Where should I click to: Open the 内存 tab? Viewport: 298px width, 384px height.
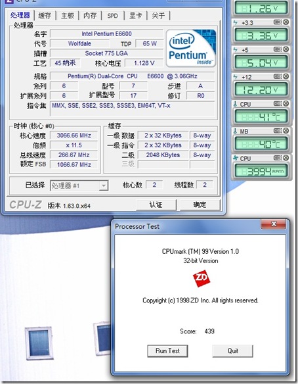90,16
